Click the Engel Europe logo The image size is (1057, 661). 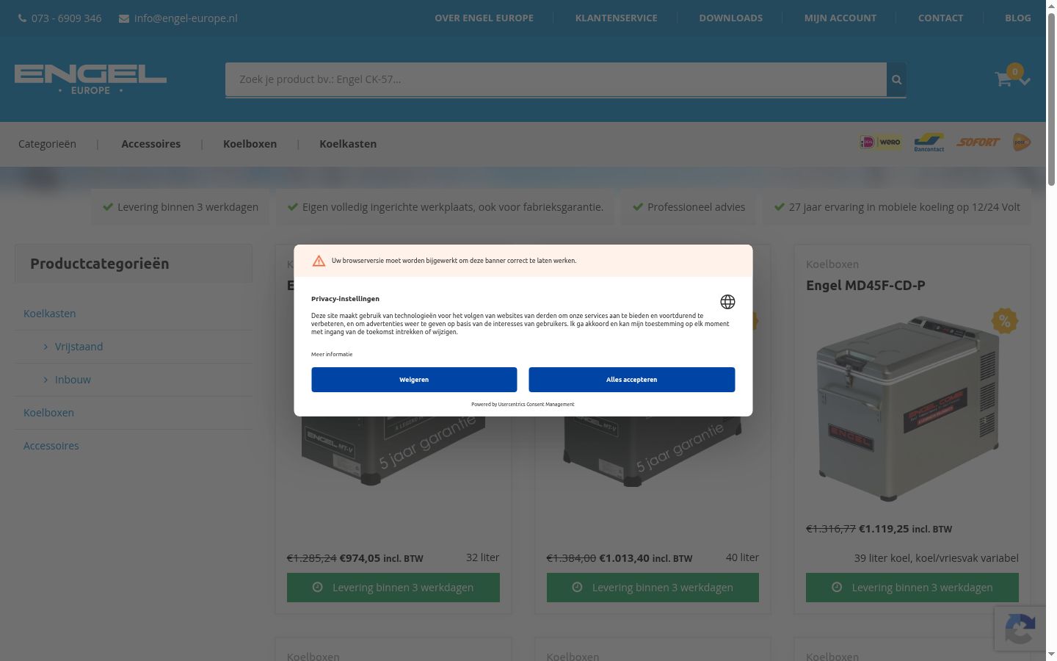point(90,79)
